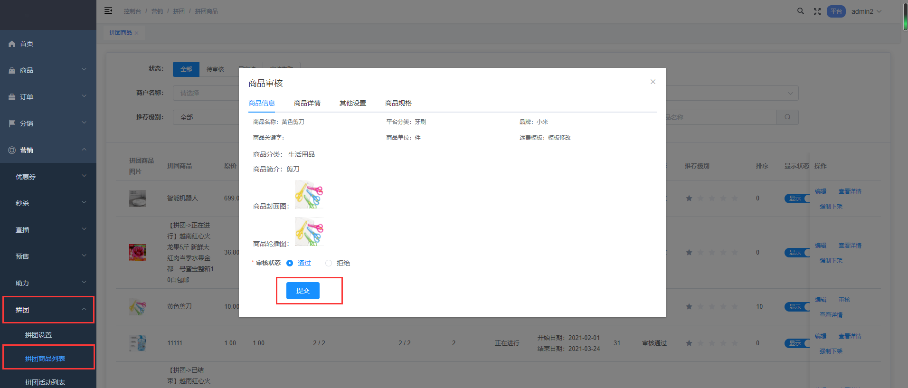Click the first star in the 黄色剪刀 row
The height and width of the screenshot is (388, 908).
click(x=689, y=306)
